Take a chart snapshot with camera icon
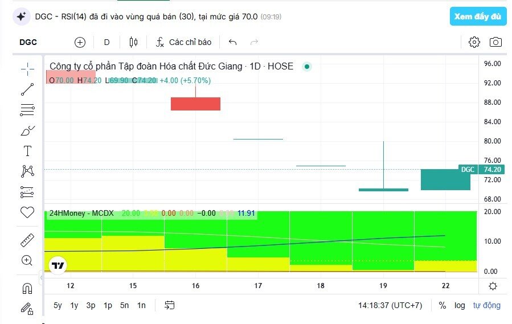Viewport: 512px width, 324px height. (495, 42)
